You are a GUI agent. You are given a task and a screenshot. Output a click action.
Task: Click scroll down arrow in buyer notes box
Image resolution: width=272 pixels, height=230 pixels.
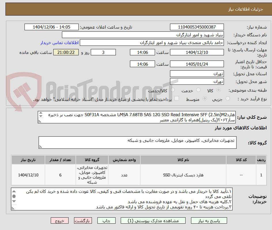[14, 201]
